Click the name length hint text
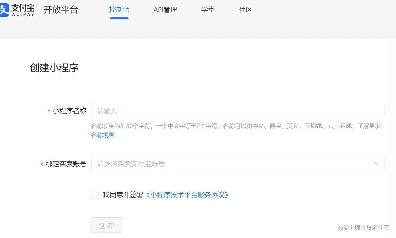 [x=236, y=126]
